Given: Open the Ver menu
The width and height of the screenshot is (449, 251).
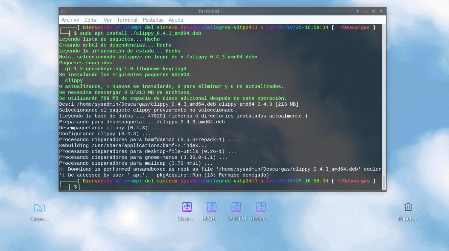Looking at the screenshot, I should (107, 20).
